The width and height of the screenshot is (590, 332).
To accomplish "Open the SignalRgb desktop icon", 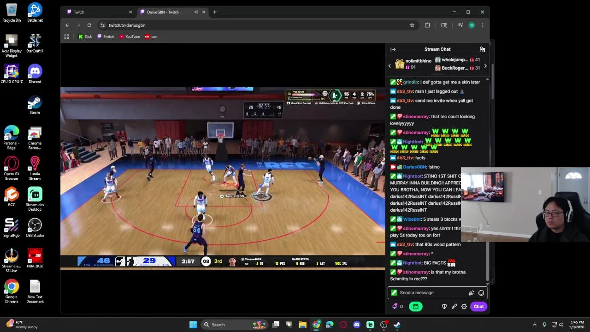I will click(12, 228).
